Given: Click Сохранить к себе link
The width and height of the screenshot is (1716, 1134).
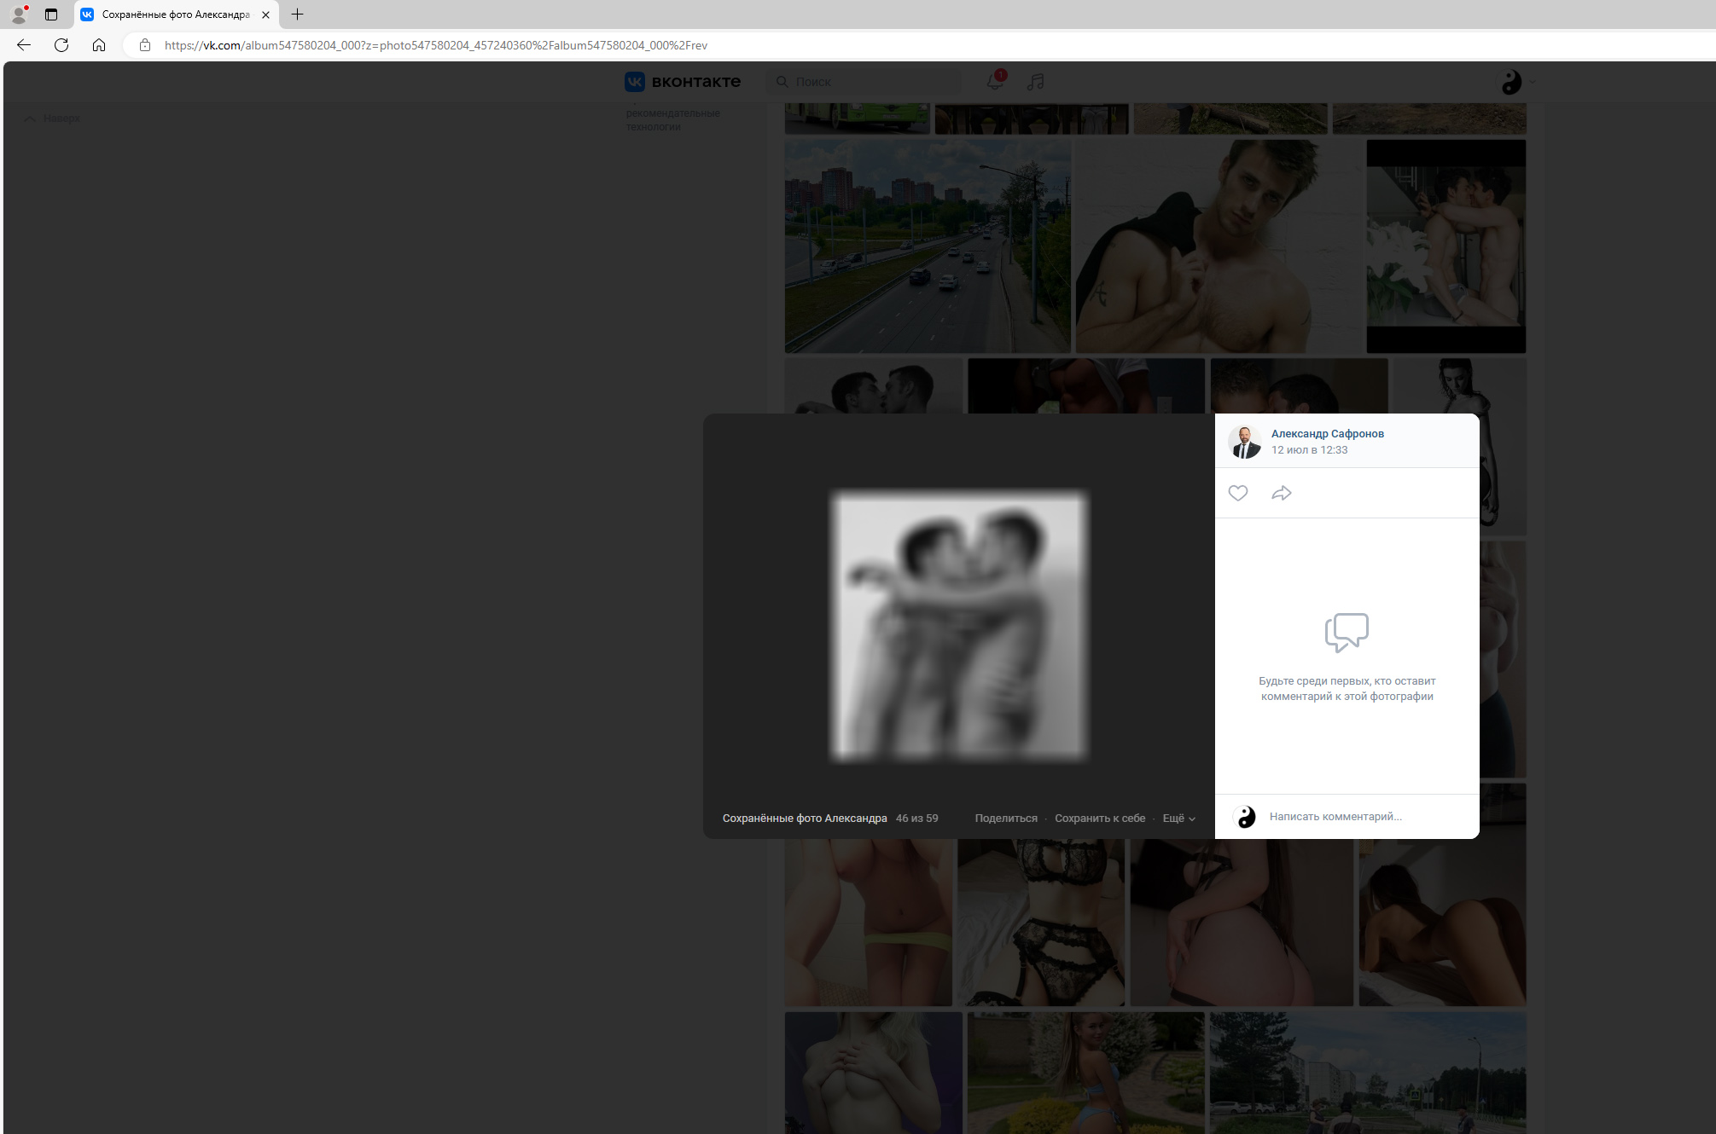Looking at the screenshot, I should click(x=1099, y=819).
